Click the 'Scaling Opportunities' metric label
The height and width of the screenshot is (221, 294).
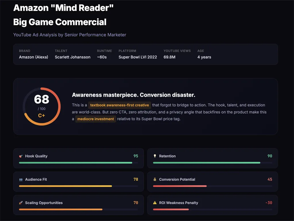point(44,203)
